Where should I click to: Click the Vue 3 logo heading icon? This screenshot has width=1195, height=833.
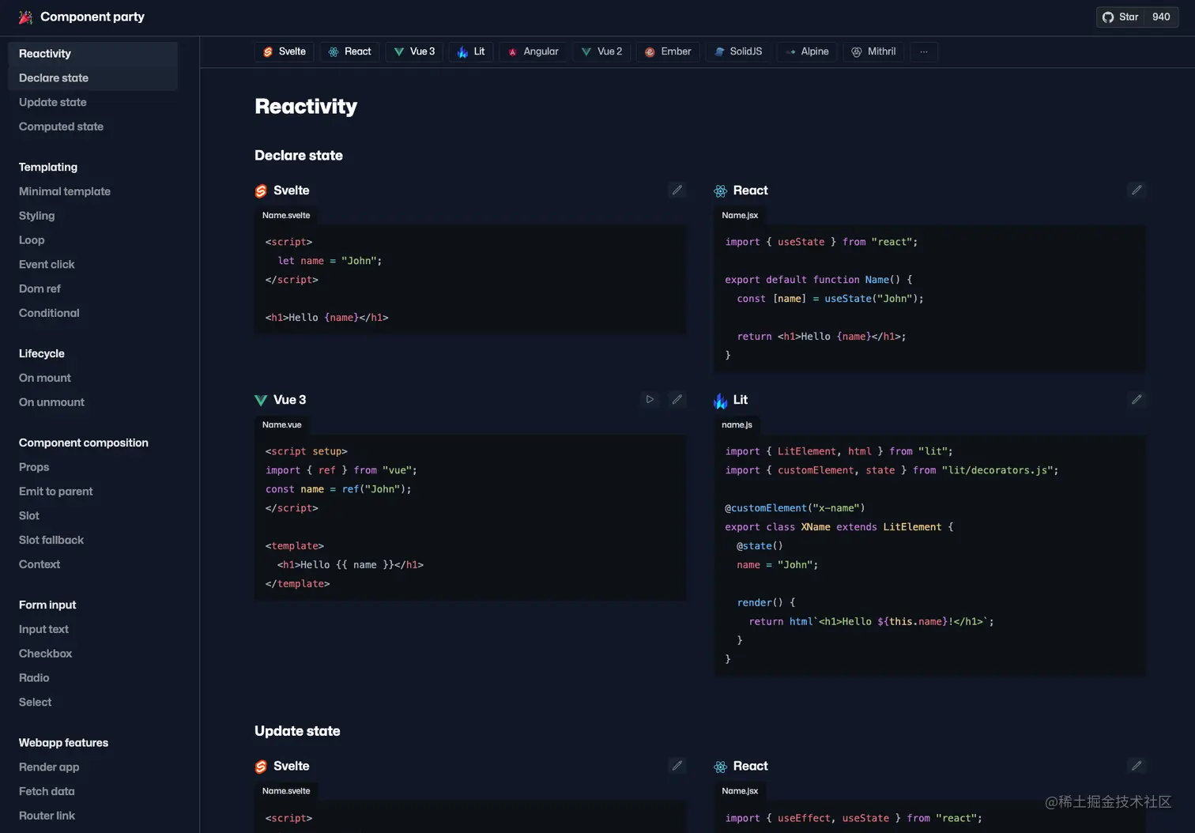click(261, 400)
